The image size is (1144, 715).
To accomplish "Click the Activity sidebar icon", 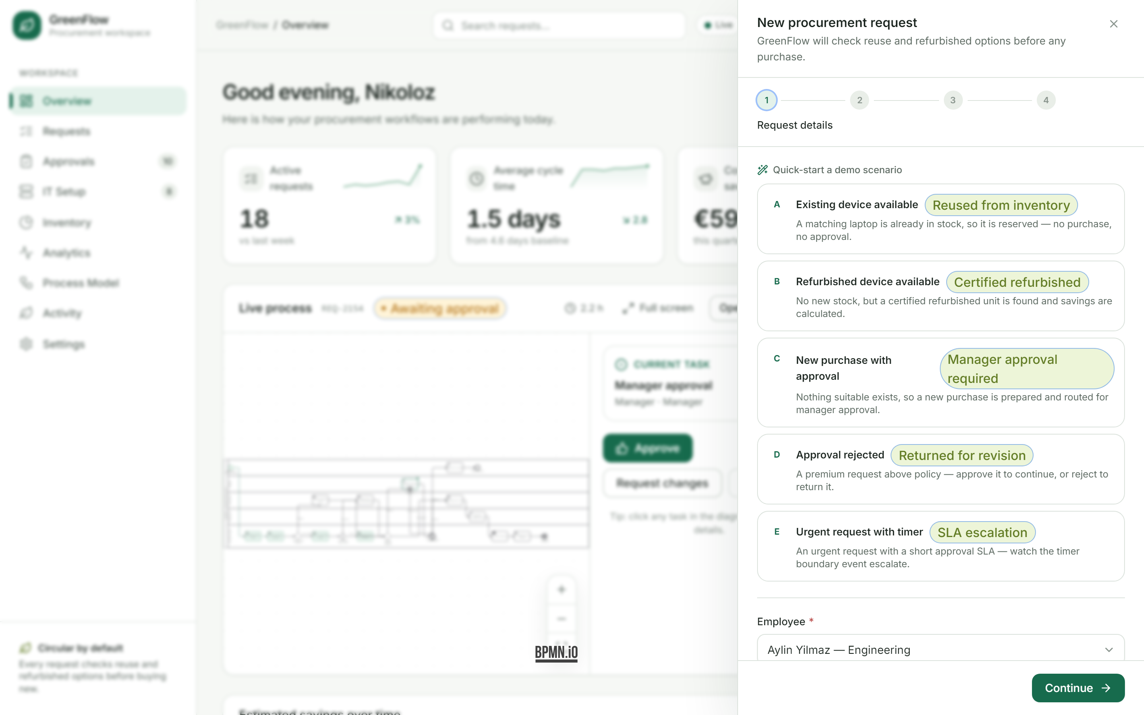I will 27,313.
